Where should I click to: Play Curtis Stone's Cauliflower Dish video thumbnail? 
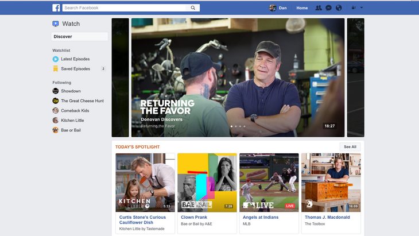tap(145, 182)
